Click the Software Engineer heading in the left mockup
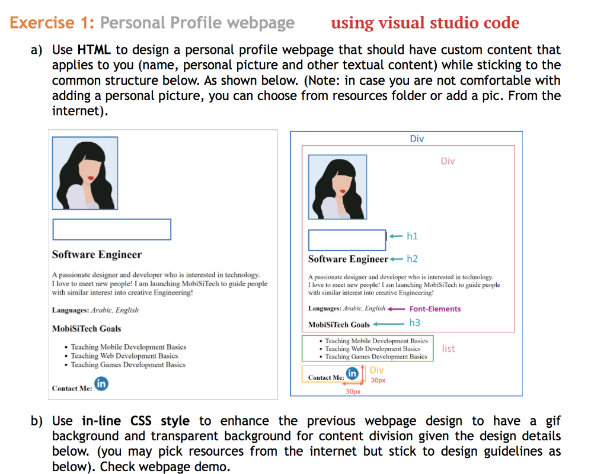The image size is (607, 474). point(97,254)
